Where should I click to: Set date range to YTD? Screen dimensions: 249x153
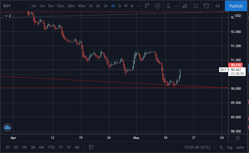tap(51, 147)
